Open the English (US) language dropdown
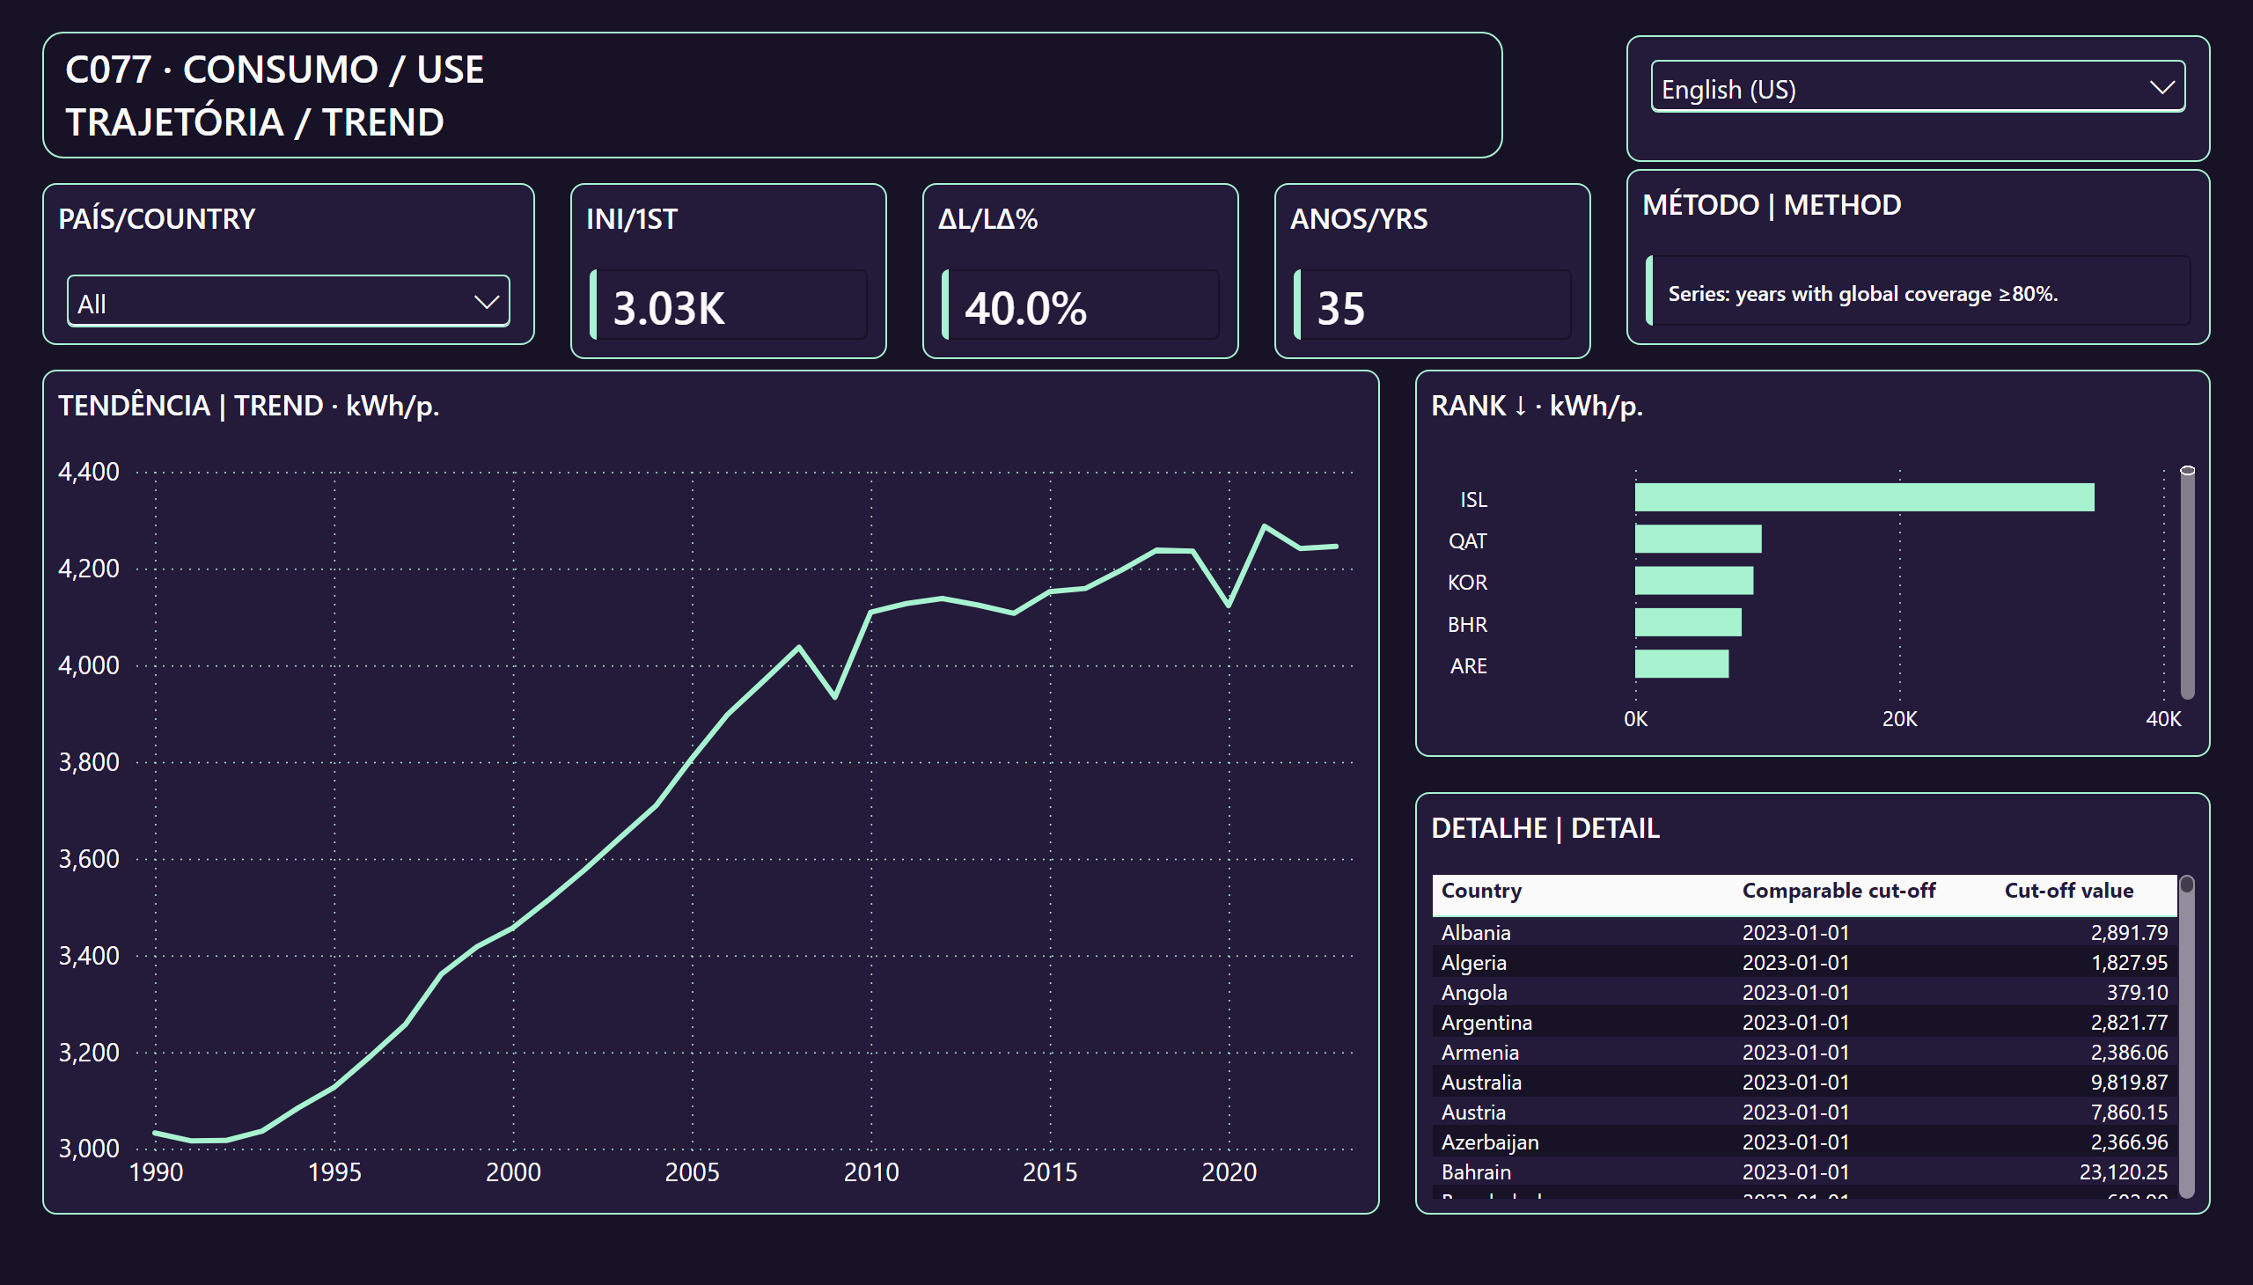Viewport: 2253px width, 1285px height. tap(1917, 86)
